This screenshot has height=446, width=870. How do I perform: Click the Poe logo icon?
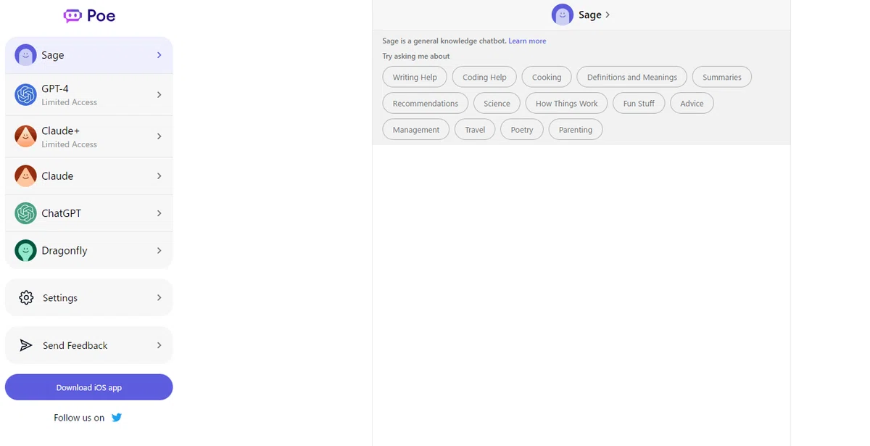tap(72, 15)
